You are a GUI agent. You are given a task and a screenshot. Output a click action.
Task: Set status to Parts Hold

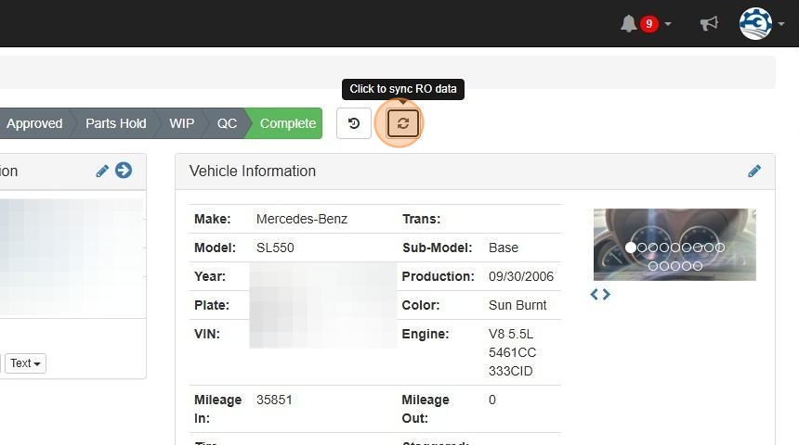click(x=115, y=123)
